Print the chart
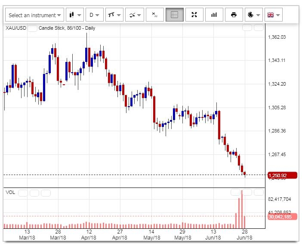Viewport: 302px width, 246px height. click(x=234, y=15)
